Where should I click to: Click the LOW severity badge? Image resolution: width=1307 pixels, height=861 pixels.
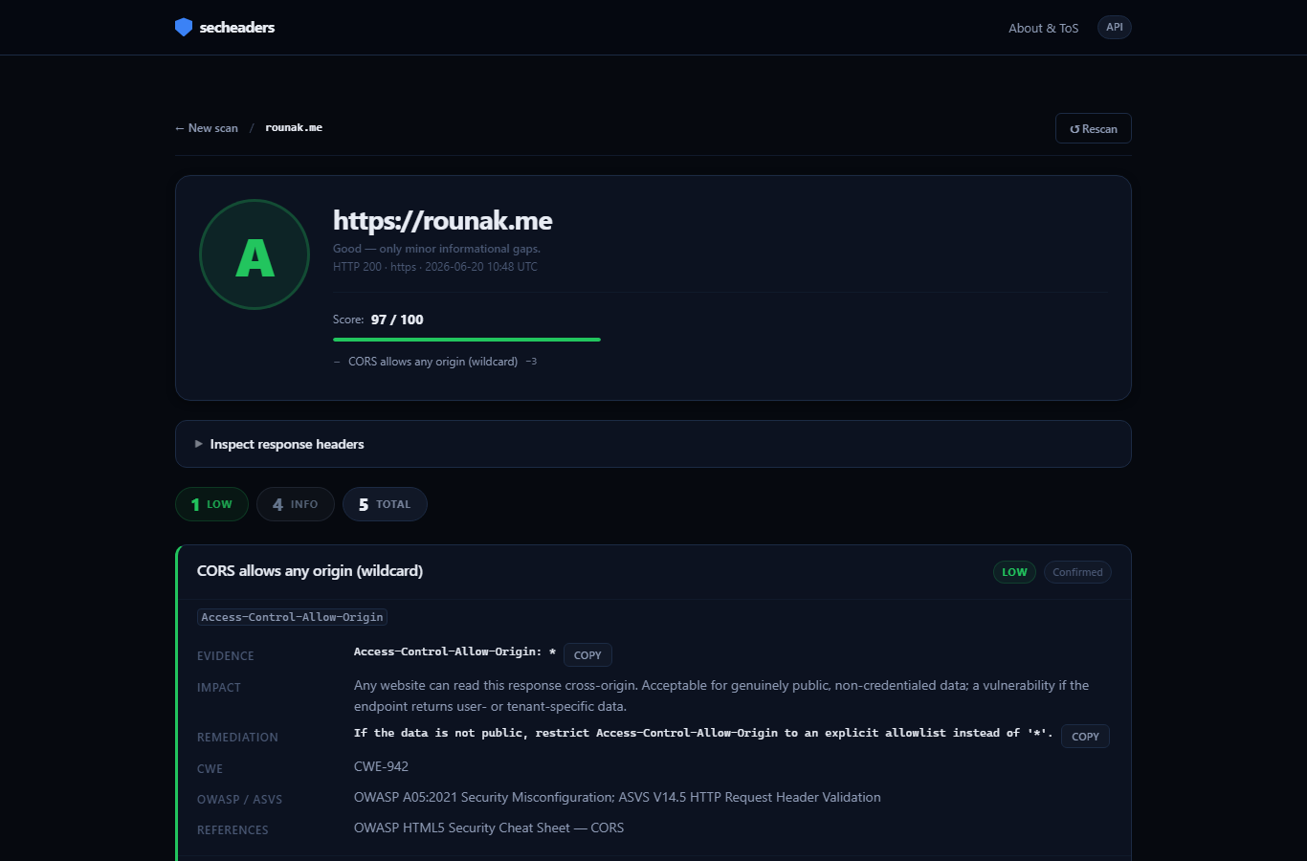click(x=1014, y=572)
